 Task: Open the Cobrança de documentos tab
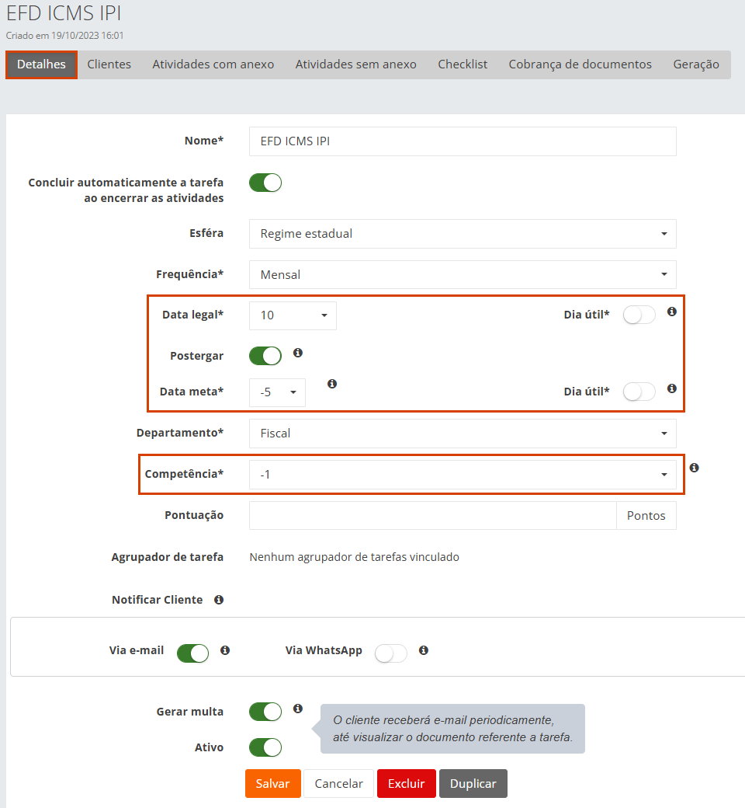(x=580, y=64)
